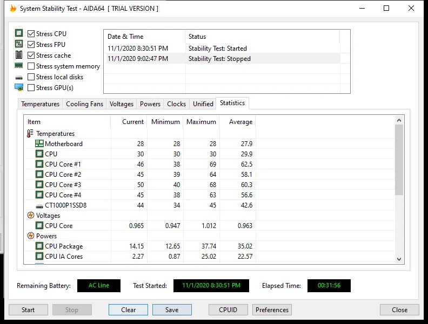428x324 pixels.
Task: Minimize the AIDA64 window
Action: click(362, 8)
